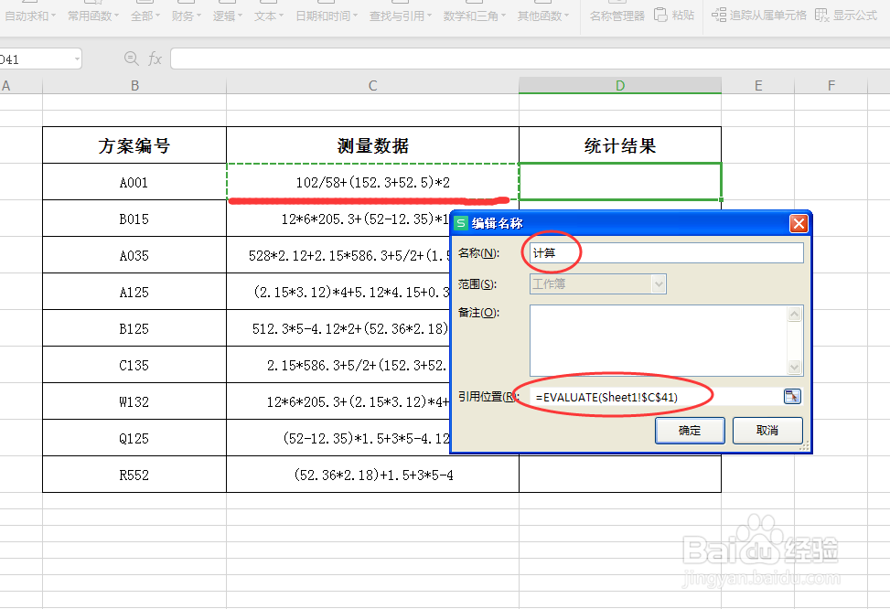Click into the formula bar
890x609 pixels.
pyautogui.click(x=531, y=59)
